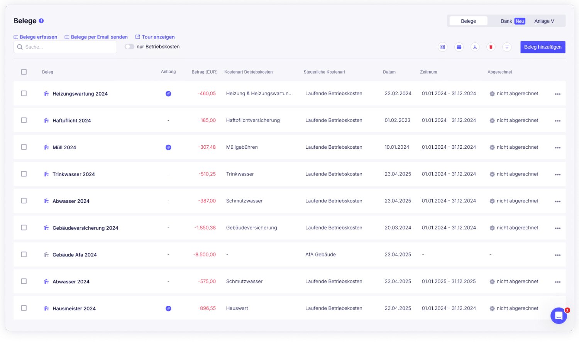The width and height of the screenshot is (579, 347).
Task: Open more options menu for Gebäude Afa 2024
Action: pos(558,255)
